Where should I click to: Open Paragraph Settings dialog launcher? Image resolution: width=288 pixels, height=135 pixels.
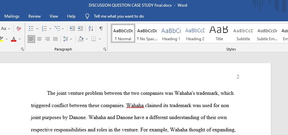tap(105, 49)
